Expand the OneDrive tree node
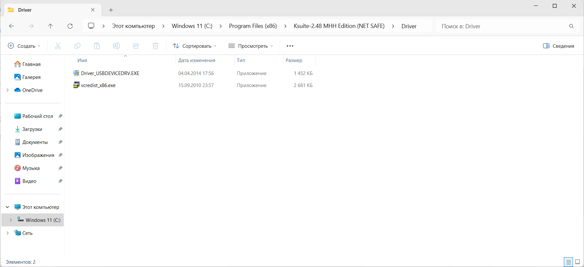 coord(7,90)
